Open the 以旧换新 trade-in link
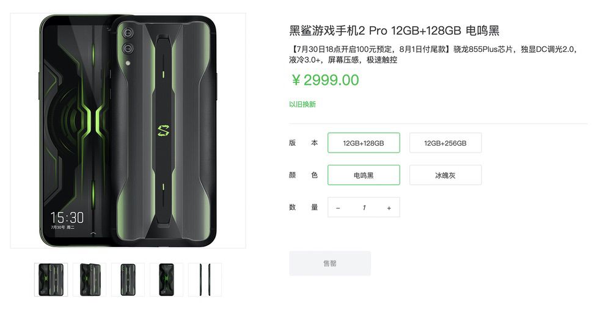This screenshot has height=335, width=611. 302,104
